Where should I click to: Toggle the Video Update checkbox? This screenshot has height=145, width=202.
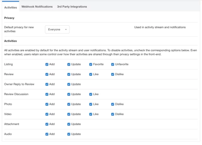[x=69, y=114]
